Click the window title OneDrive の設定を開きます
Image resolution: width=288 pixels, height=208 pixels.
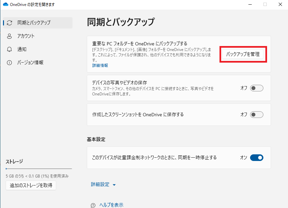coord(32,5)
